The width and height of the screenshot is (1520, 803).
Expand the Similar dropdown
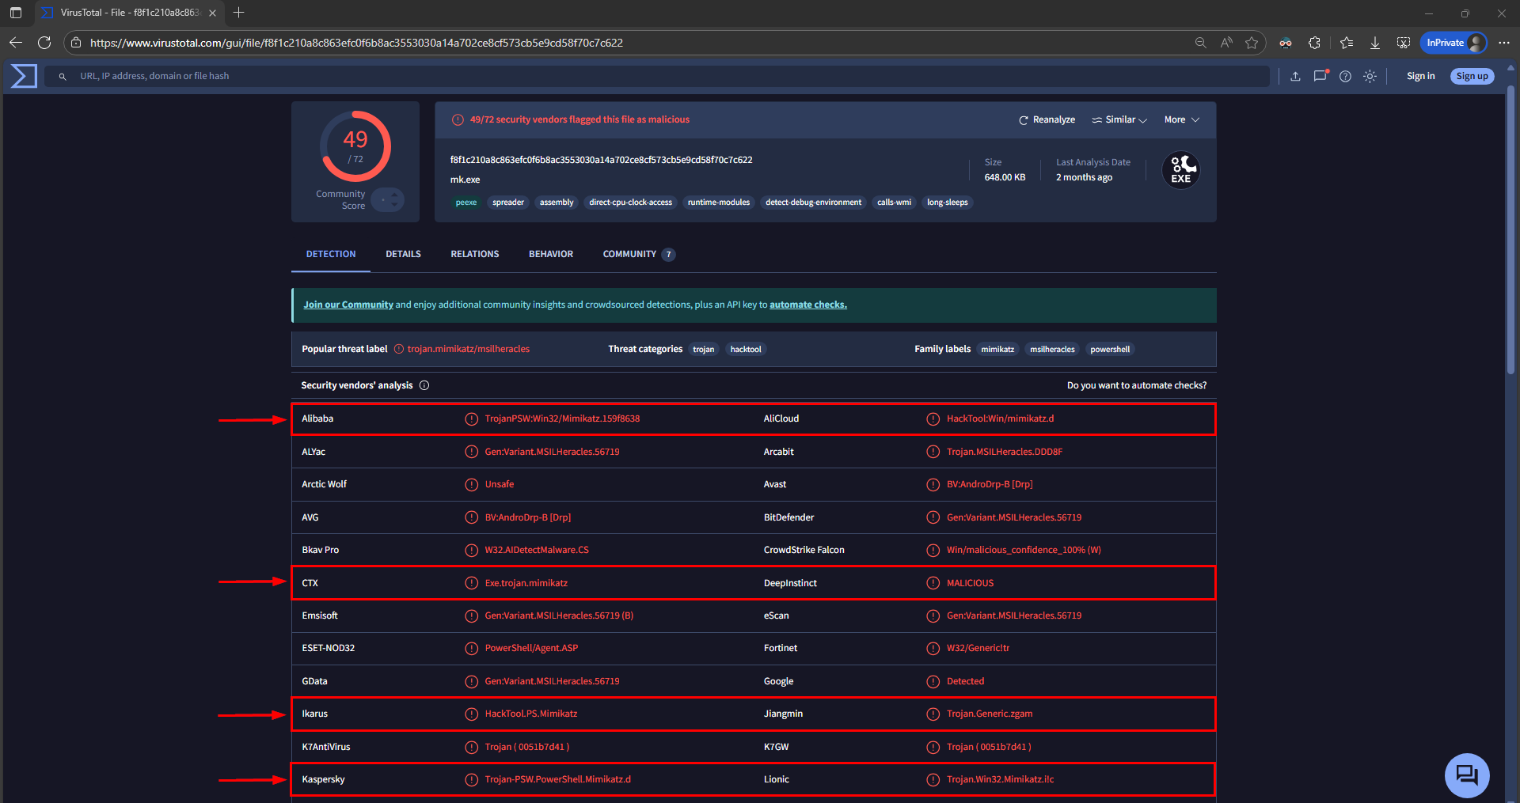tap(1119, 120)
